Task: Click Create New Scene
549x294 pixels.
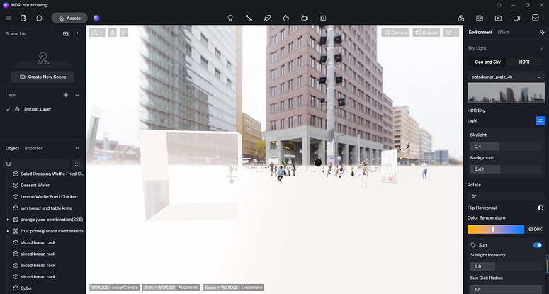Action: (43, 77)
